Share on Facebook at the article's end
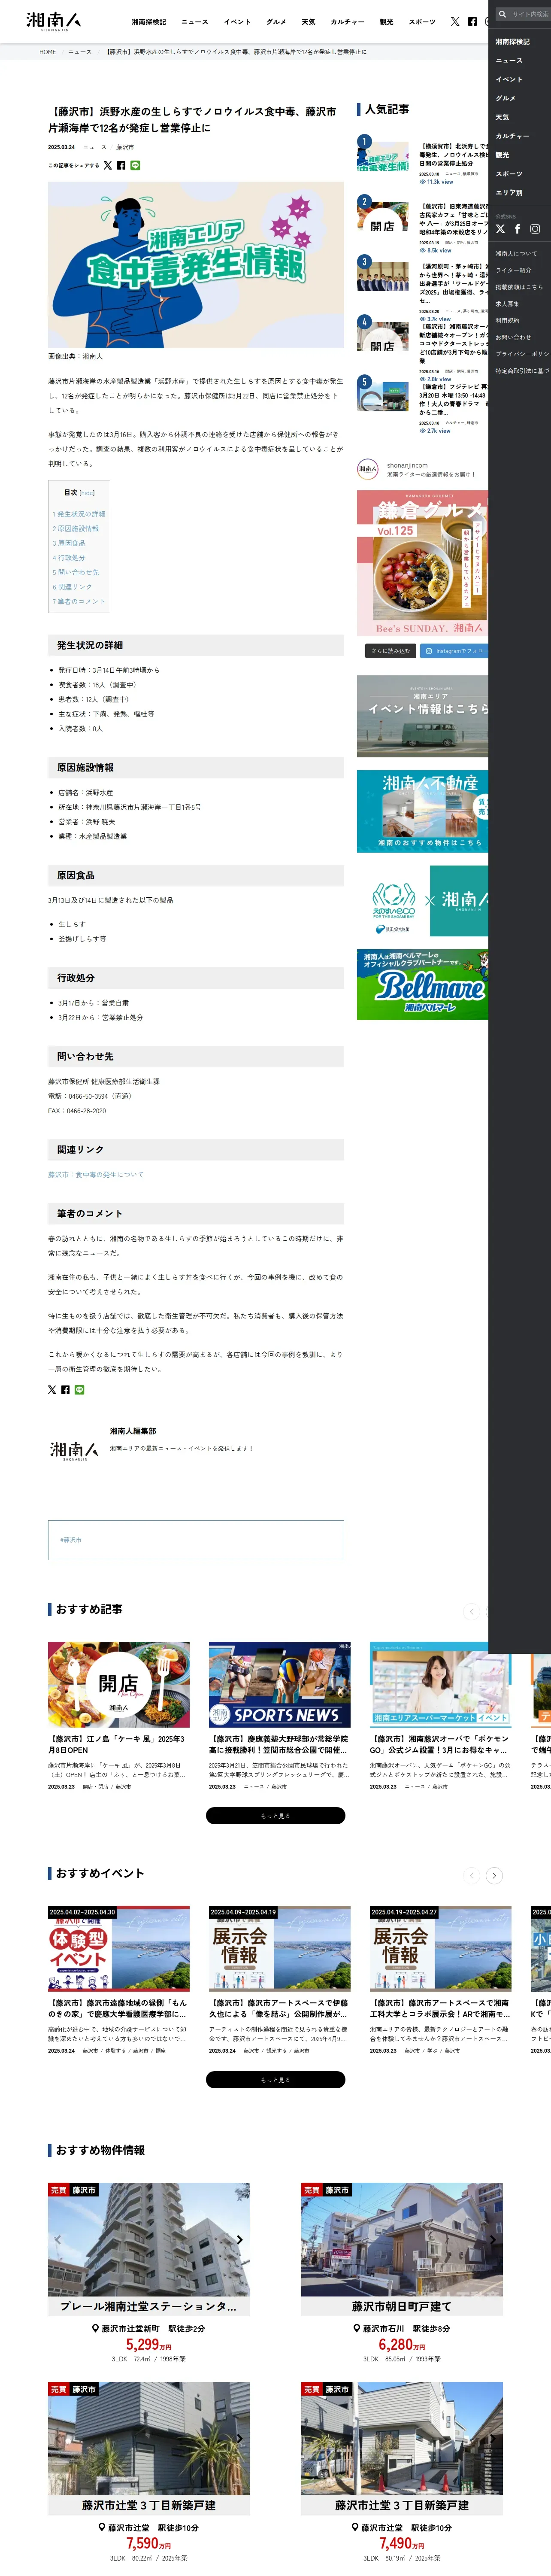This screenshot has width=551, height=2576. coord(65,1390)
